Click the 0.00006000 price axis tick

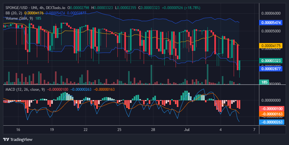(271, 13)
